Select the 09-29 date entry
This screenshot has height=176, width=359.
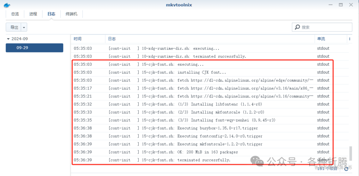coord(34,48)
